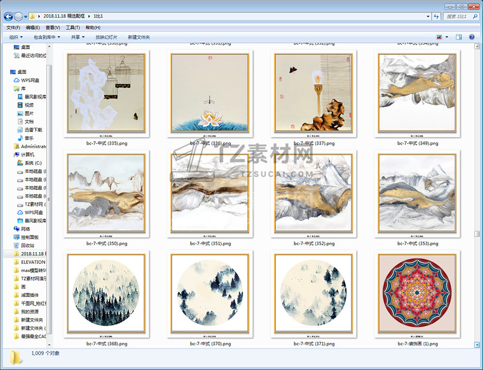Open the 工具(T) menu
The width and height of the screenshot is (483, 370).
tap(73, 27)
